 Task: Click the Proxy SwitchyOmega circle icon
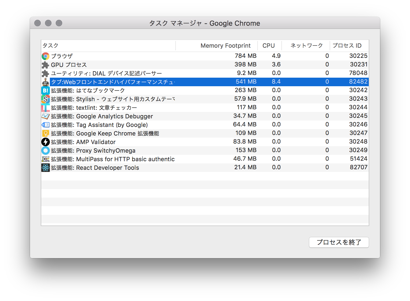(x=46, y=150)
